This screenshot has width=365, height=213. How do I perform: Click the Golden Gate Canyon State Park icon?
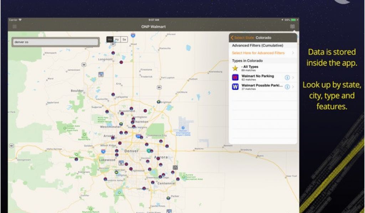pyautogui.click(x=65, y=128)
